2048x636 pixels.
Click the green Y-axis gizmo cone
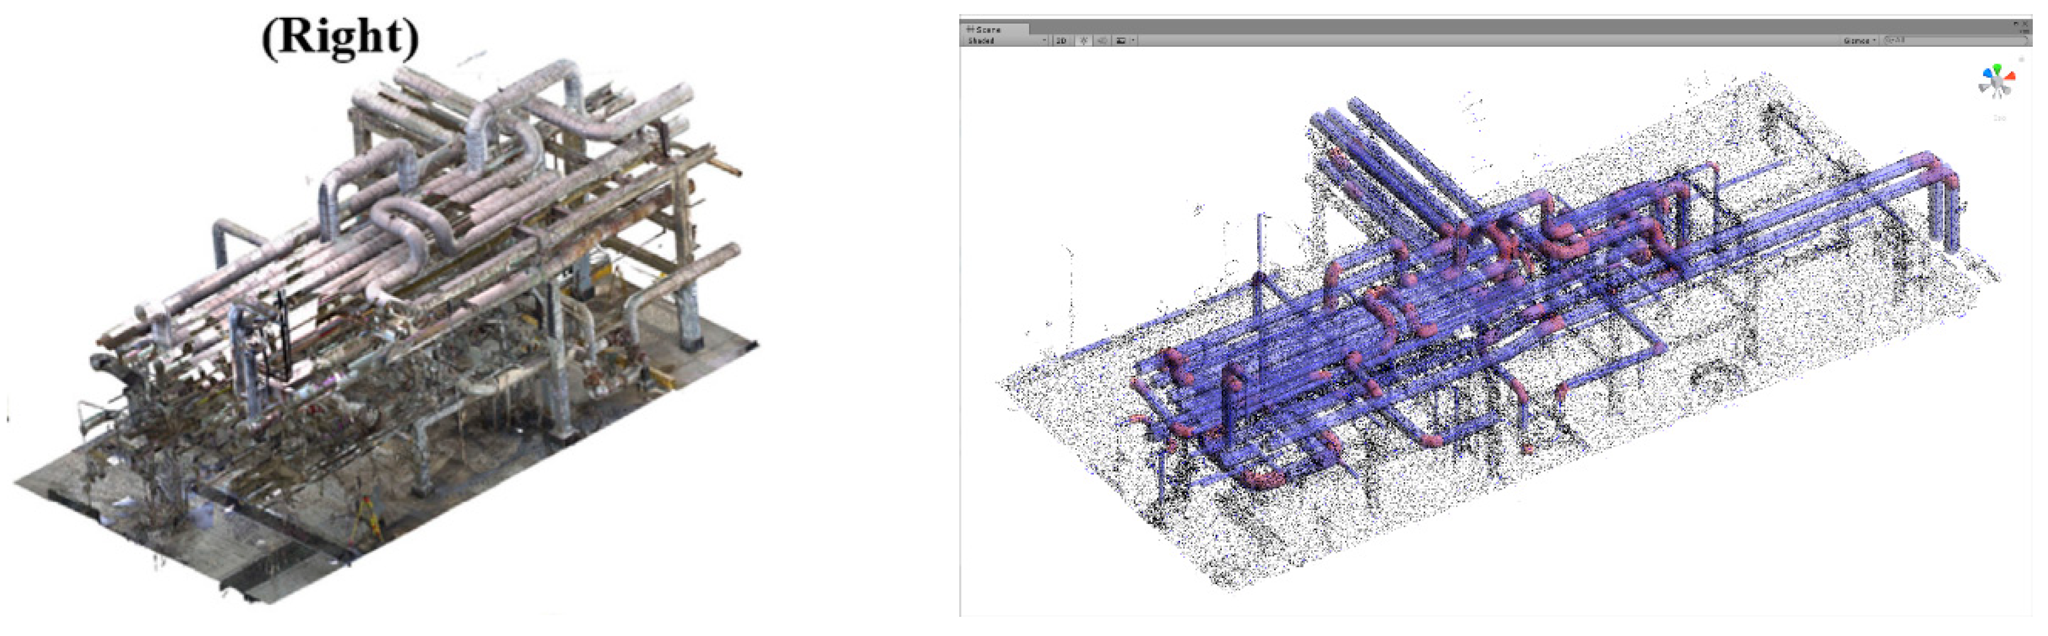click(x=1997, y=68)
